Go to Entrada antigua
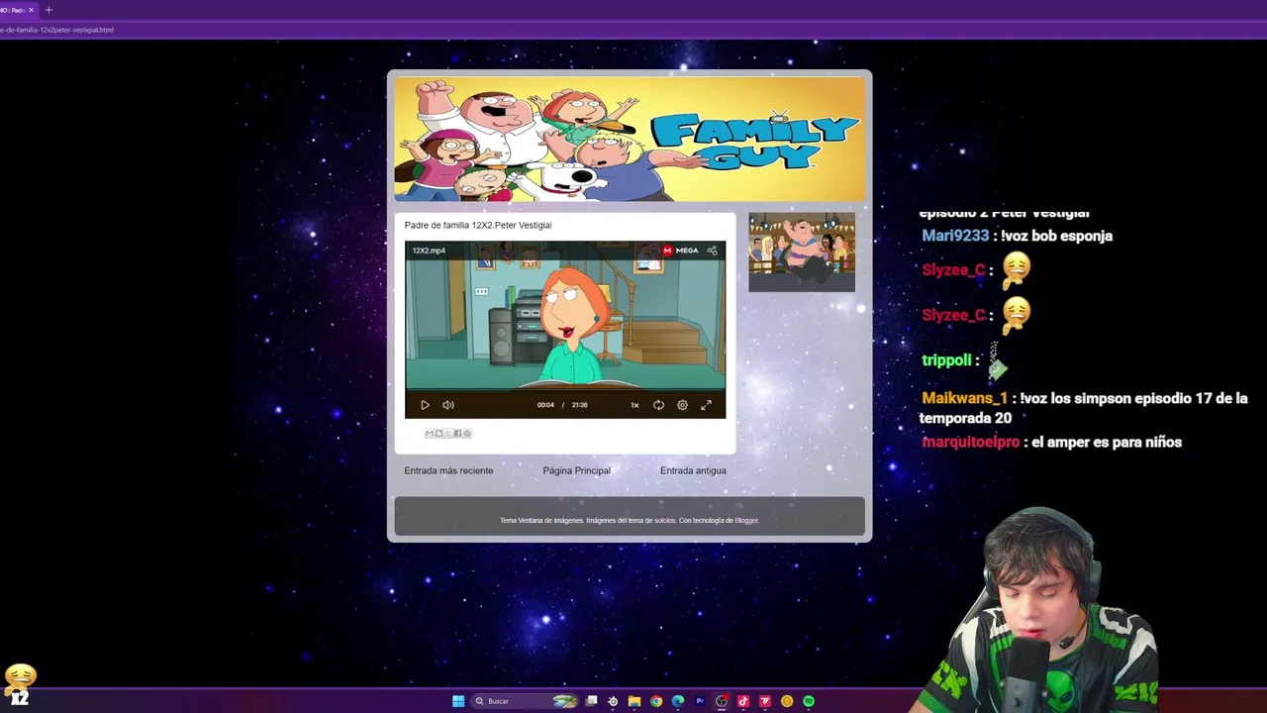This screenshot has width=1267, height=713. point(693,470)
